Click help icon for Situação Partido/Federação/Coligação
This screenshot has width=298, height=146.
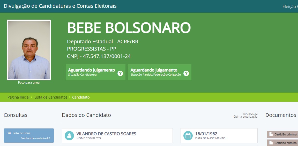[x=186, y=73]
